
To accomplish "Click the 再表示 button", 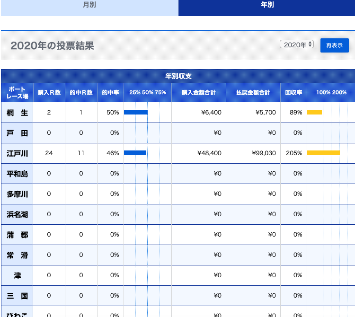I will pos(334,45).
